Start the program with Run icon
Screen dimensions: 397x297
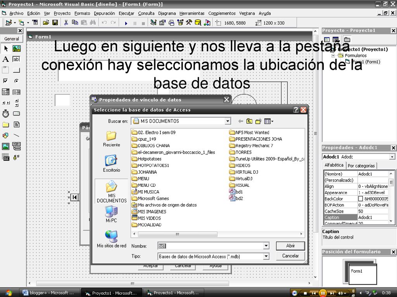126,23
